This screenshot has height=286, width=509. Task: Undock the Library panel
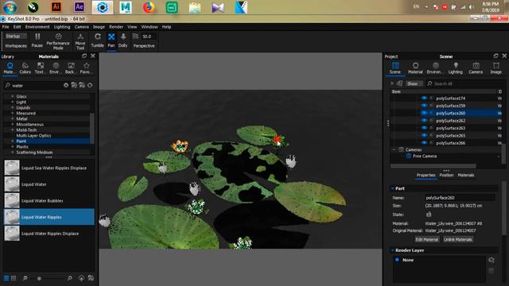tap(84, 56)
